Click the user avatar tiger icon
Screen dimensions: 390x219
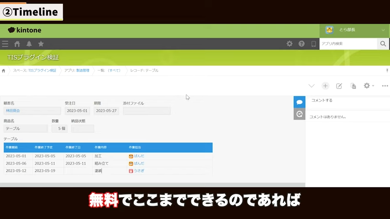[329, 30]
